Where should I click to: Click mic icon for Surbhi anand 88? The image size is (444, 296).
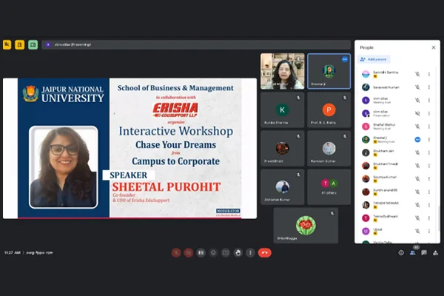point(417,192)
